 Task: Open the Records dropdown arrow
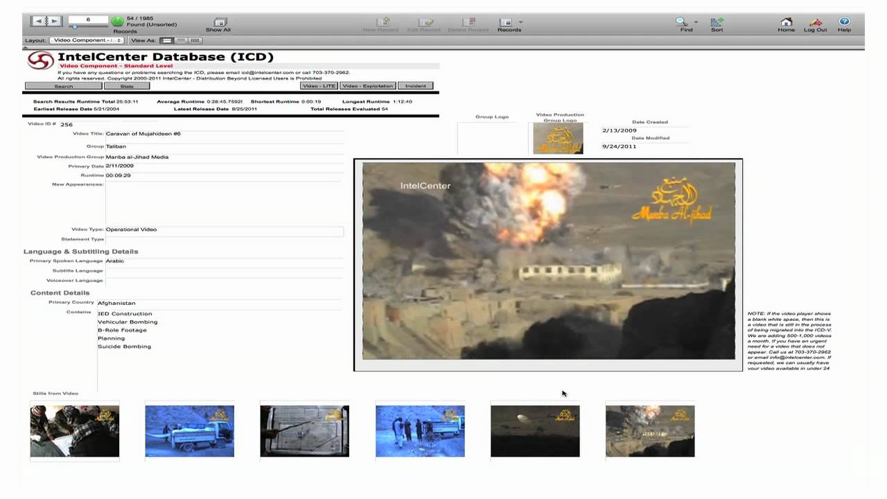520,22
